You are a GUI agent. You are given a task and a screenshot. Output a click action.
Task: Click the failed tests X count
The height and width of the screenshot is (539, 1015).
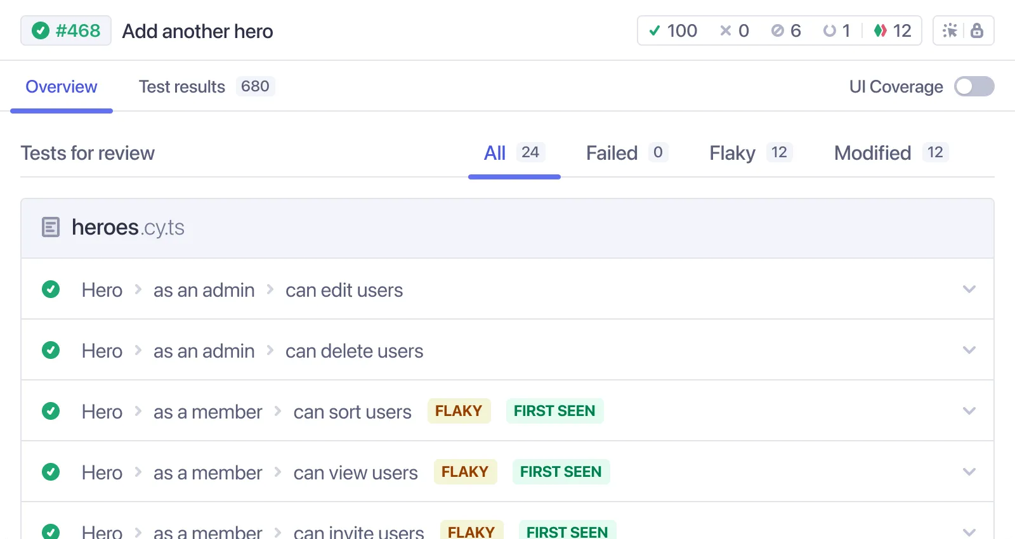734,30
